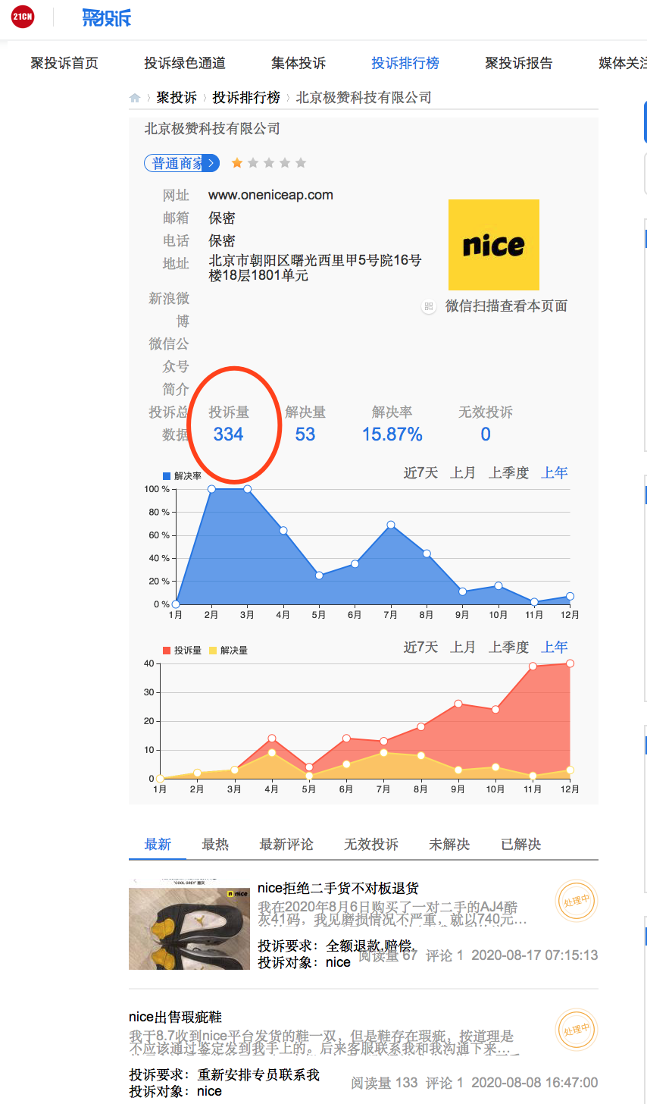Open complaint nice出售瑕疵鞋
The image size is (647, 1104).
click(x=175, y=1017)
